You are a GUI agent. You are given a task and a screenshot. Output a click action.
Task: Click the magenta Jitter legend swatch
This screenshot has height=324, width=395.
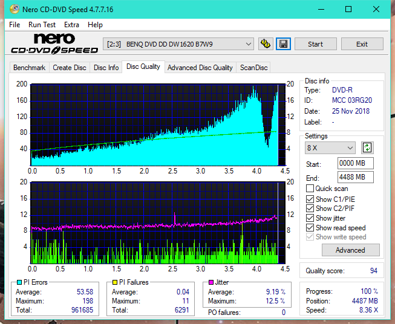[211, 282]
